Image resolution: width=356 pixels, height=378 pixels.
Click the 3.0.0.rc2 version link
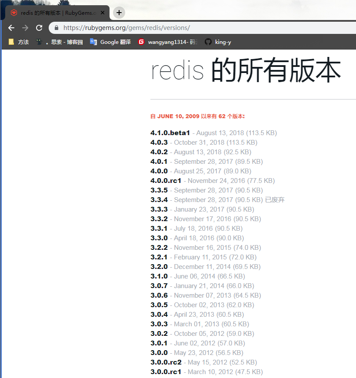(166, 362)
